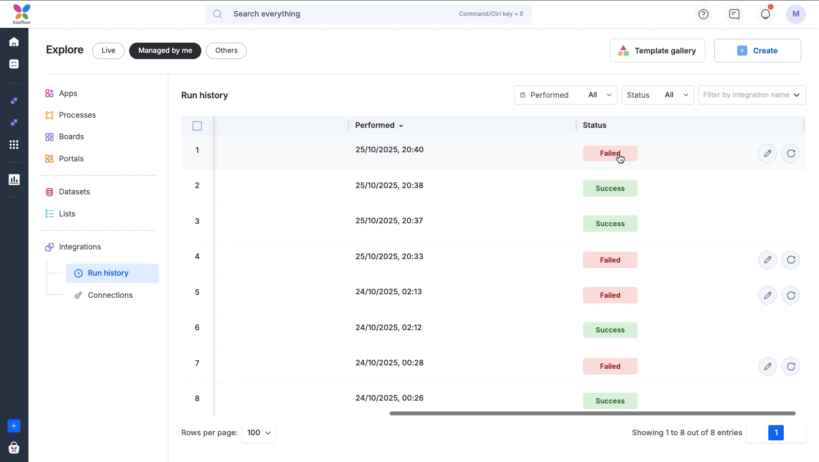The image size is (819, 462).
Task: Click the Template gallery button
Action: pos(657,51)
